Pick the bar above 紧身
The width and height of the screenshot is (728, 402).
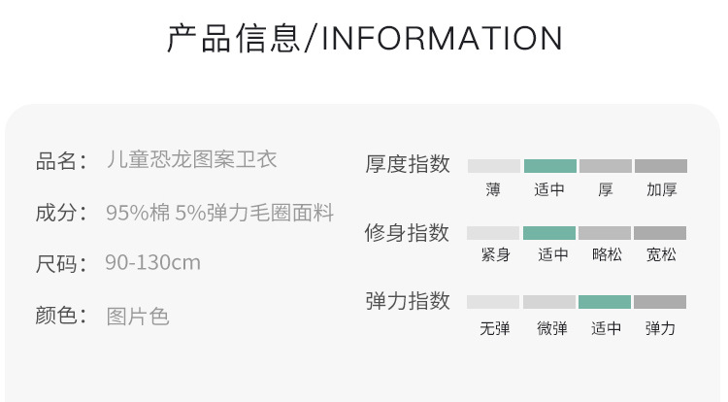(494, 233)
